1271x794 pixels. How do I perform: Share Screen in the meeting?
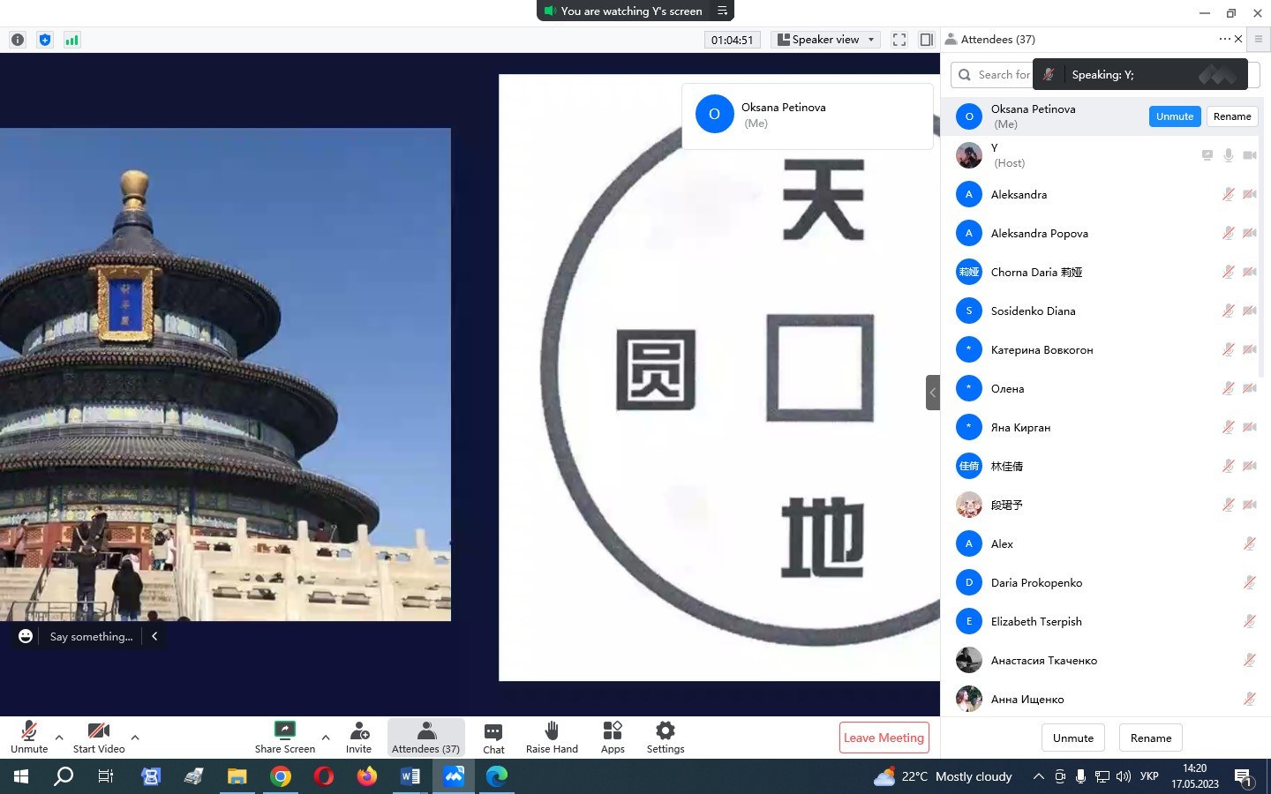[285, 738]
